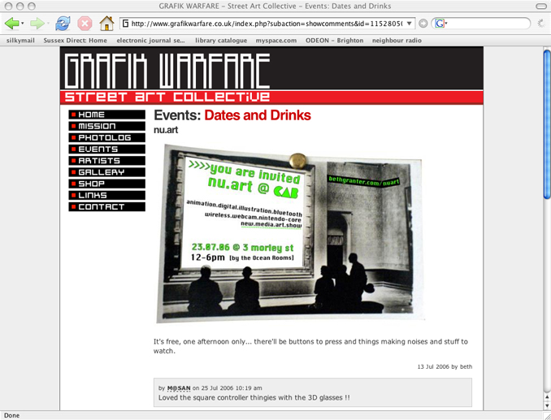Image resolution: width=551 pixels, height=420 pixels.
Task: Click the nu.art invitation flyer image
Action: pos(290,233)
